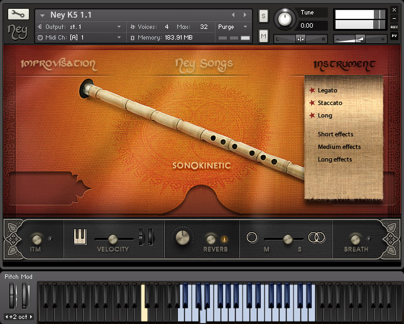Select the stereo double circle icon
Screen dimensions: 404x324
coord(317,237)
